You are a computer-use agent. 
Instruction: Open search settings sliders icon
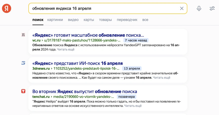pyautogui.click(x=212, y=8)
